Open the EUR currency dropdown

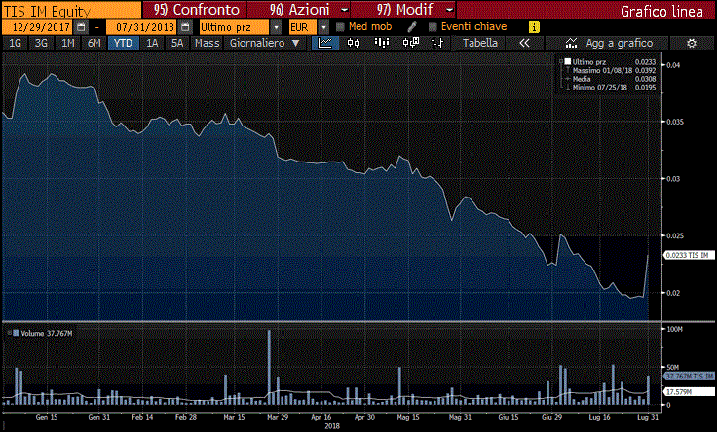[323, 27]
